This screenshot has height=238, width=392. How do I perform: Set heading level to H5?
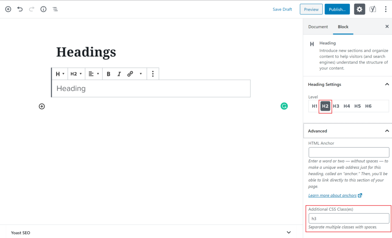pos(358,106)
